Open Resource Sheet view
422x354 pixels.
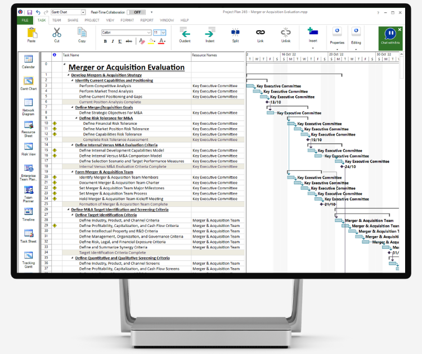[28, 129]
